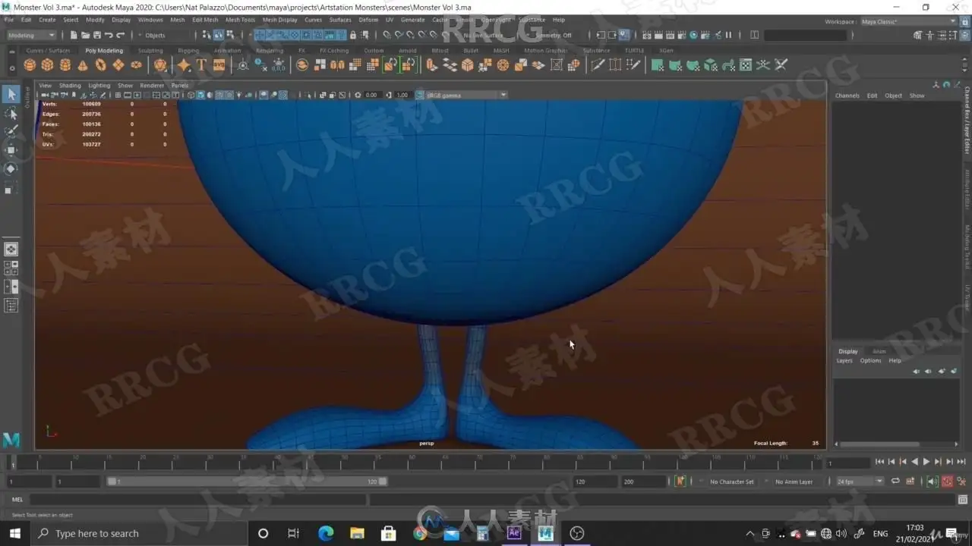972x546 pixels.
Task: Switch to the Sculpting shelf tab
Action: coord(150,51)
